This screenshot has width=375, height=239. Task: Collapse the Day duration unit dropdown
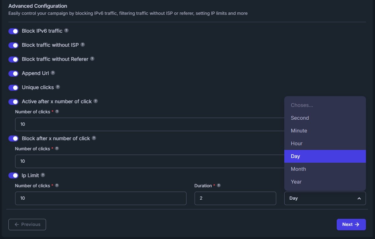click(325, 198)
